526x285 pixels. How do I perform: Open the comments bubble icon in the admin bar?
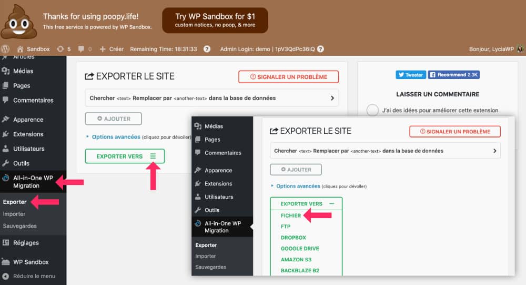coord(81,49)
